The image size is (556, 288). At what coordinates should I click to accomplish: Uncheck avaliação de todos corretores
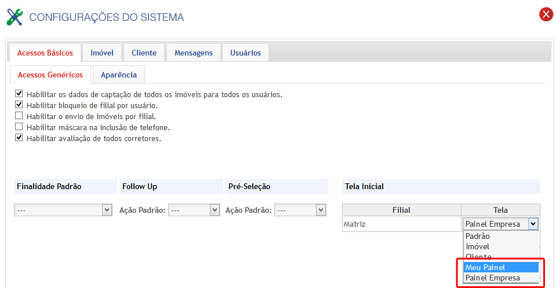[x=19, y=138]
